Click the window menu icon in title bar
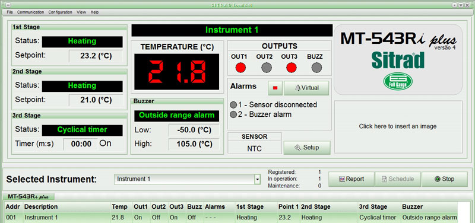Image resolution: width=475 pixels, height=223 pixels. click(8, 5)
